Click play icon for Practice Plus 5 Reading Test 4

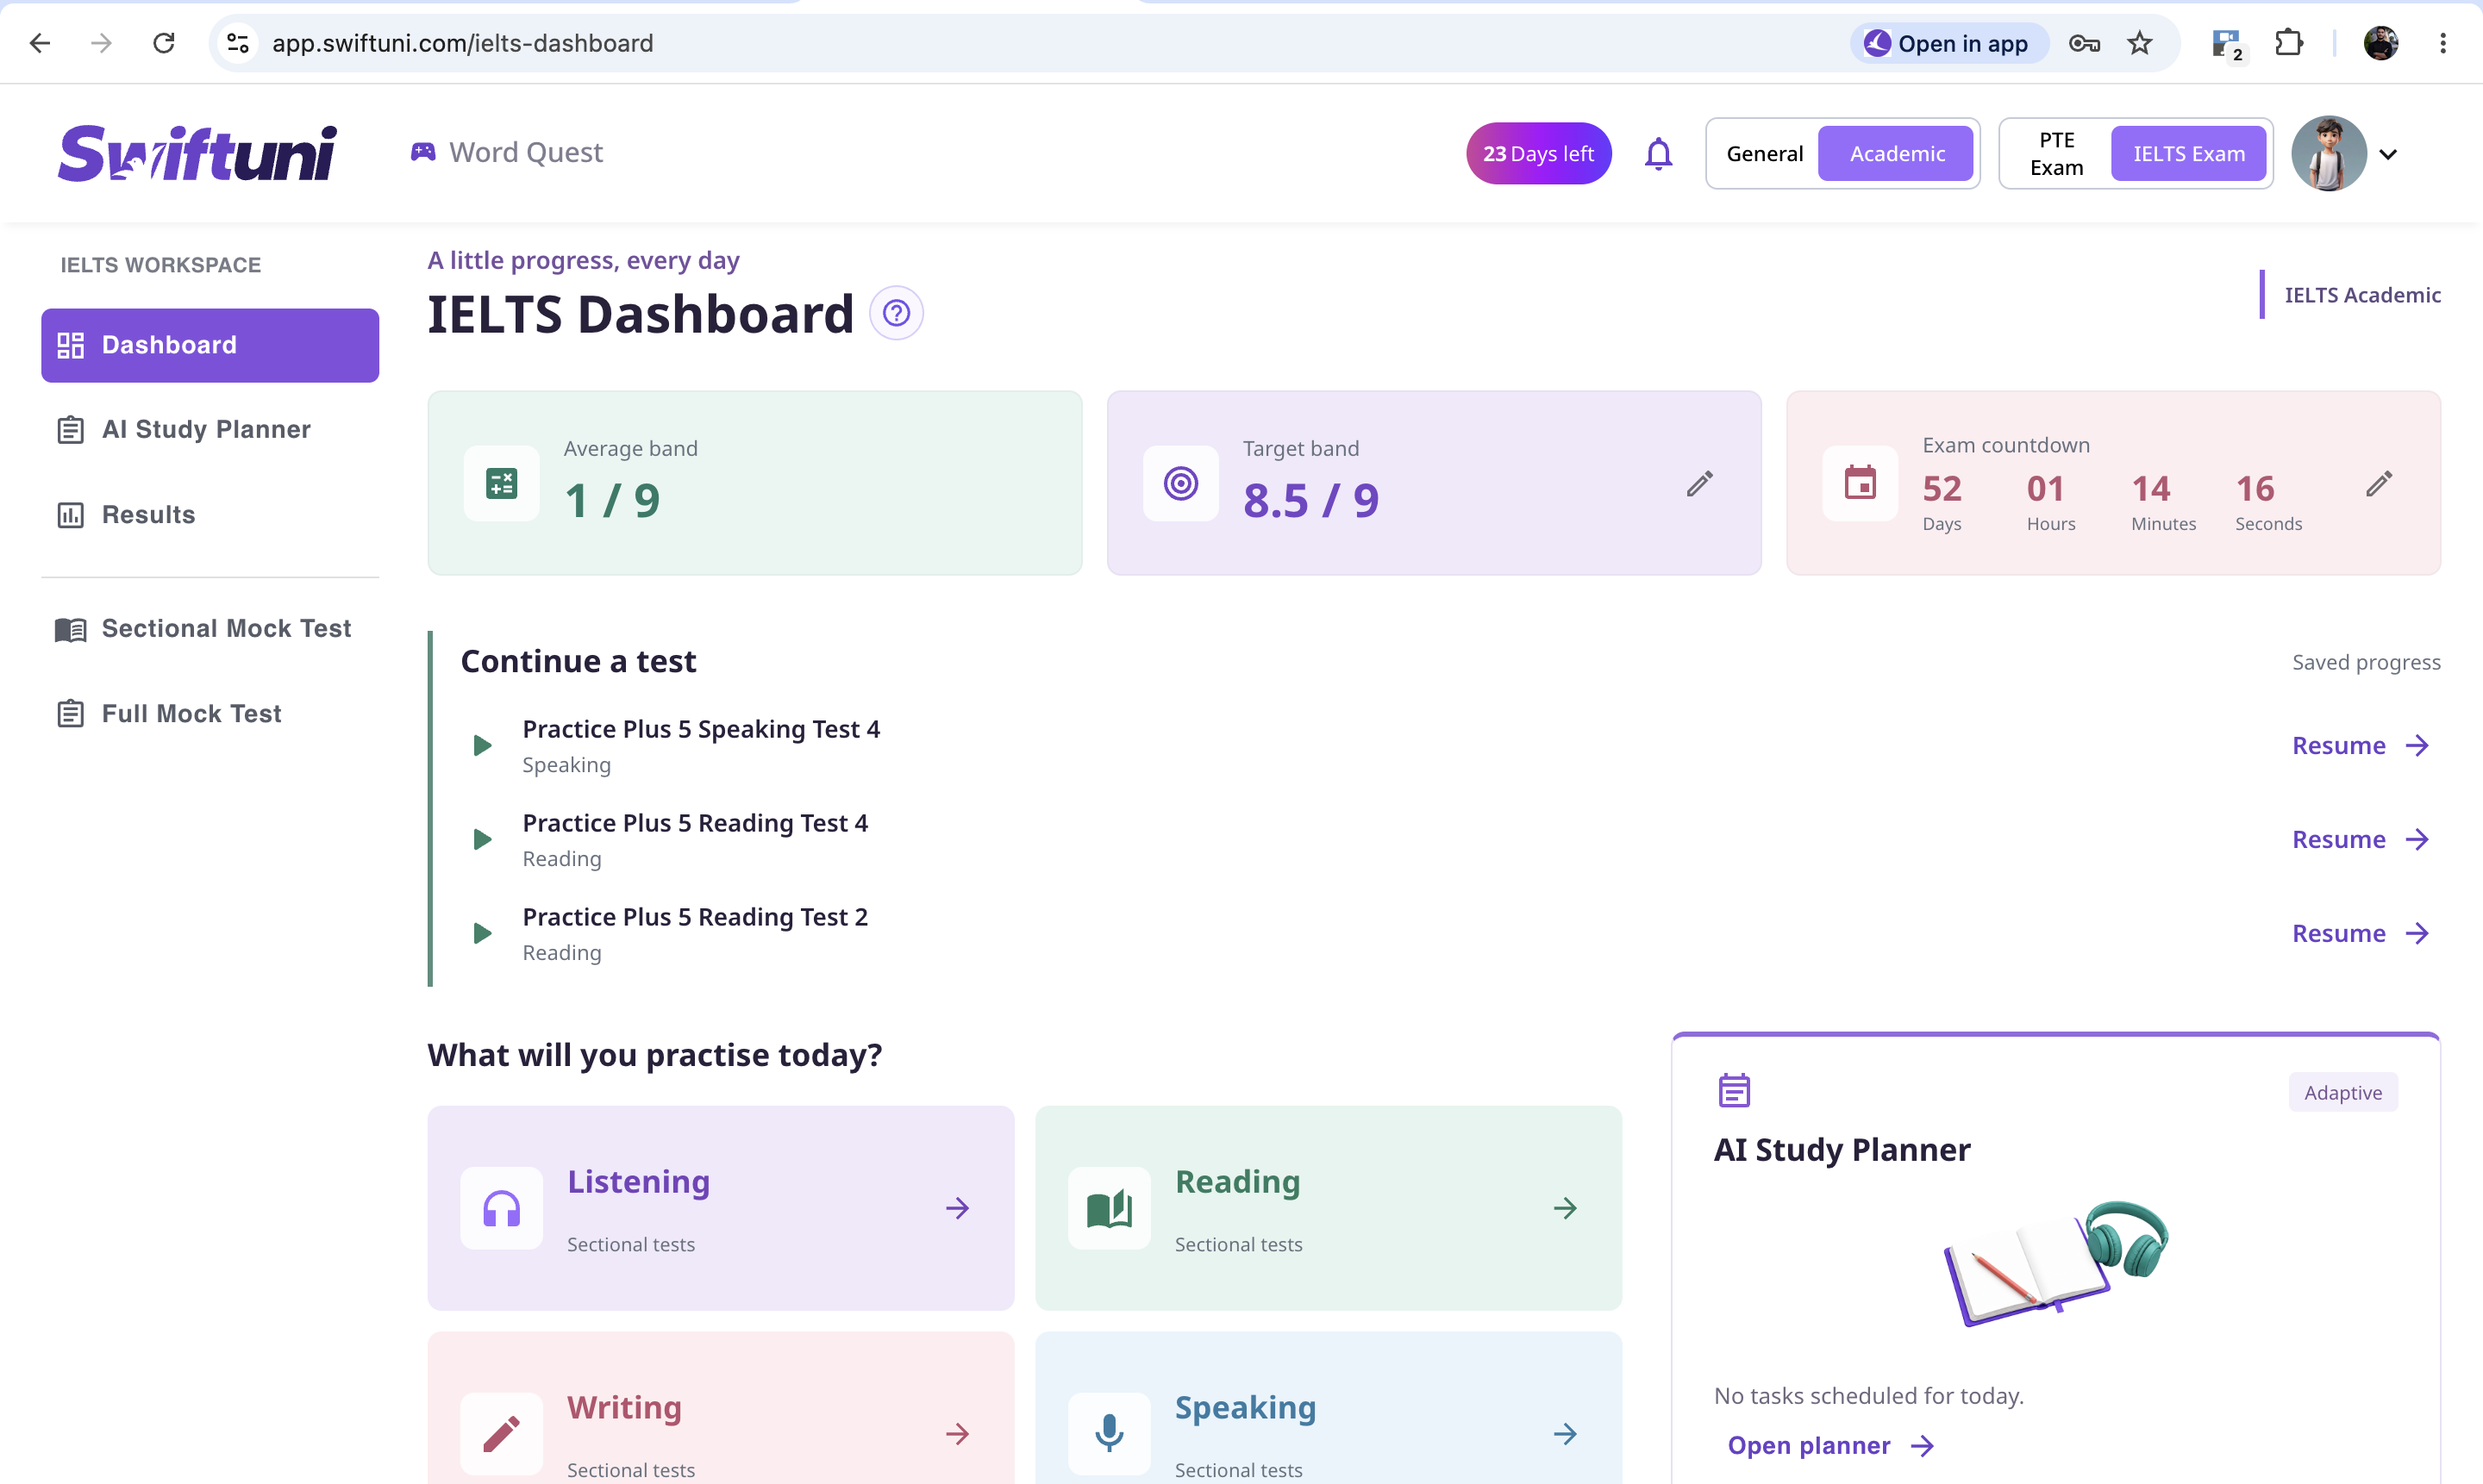pos(482,839)
